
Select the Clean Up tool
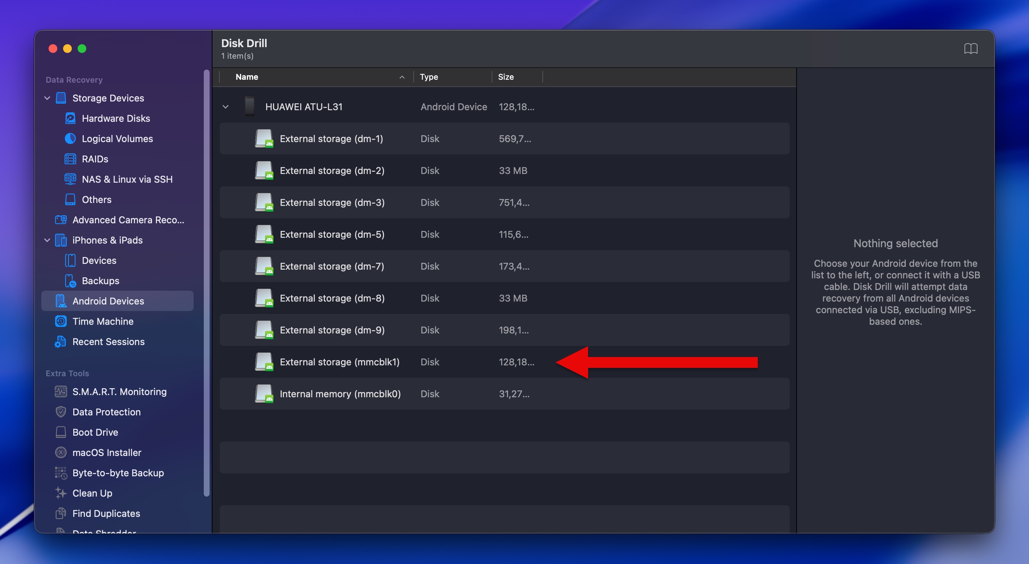click(x=92, y=493)
